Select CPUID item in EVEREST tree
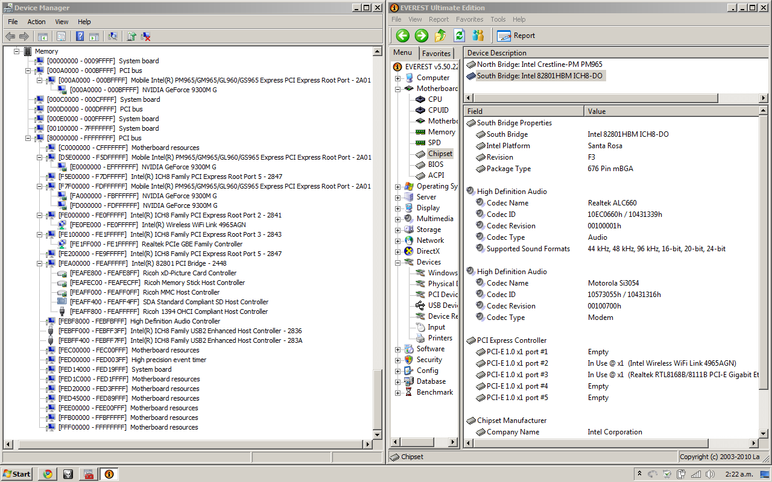 438,110
